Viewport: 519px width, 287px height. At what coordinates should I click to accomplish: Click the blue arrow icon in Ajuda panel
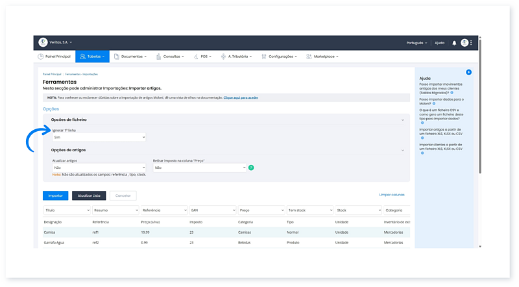(x=468, y=72)
